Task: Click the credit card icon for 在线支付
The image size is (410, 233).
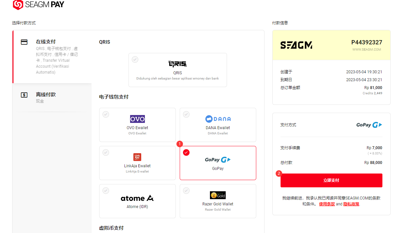Action: [x=24, y=42]
